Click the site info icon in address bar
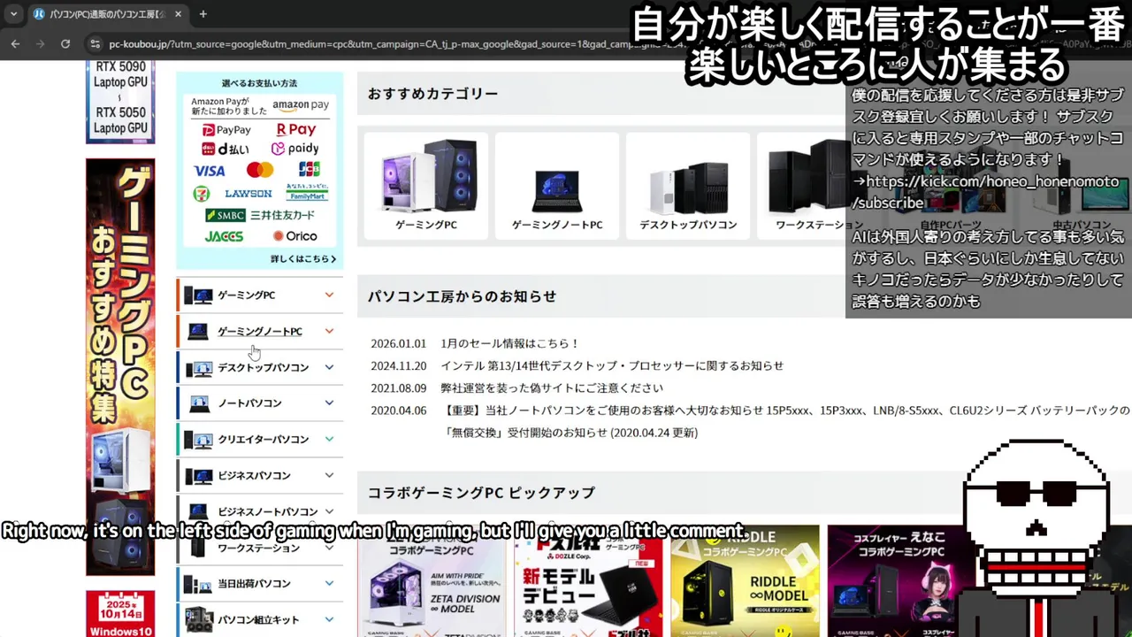 coord(95,43)
